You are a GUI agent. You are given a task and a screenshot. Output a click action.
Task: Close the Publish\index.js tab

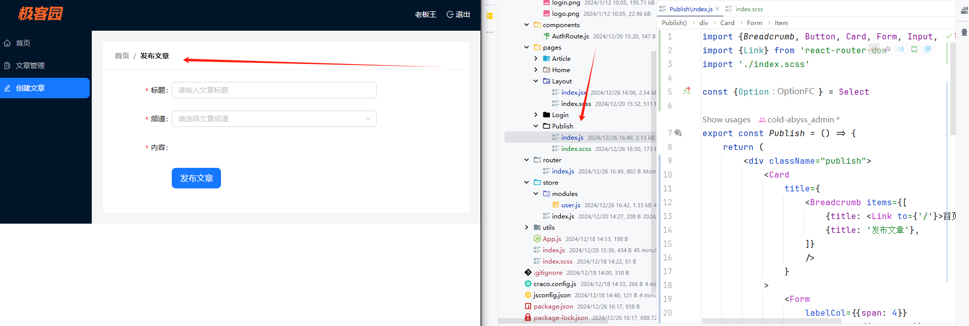point(717,9)
